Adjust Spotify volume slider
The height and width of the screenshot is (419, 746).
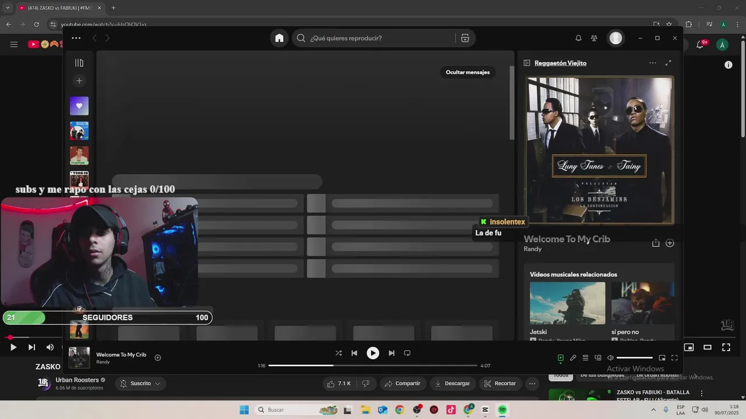pyautogui.click(x=635, y=358)
